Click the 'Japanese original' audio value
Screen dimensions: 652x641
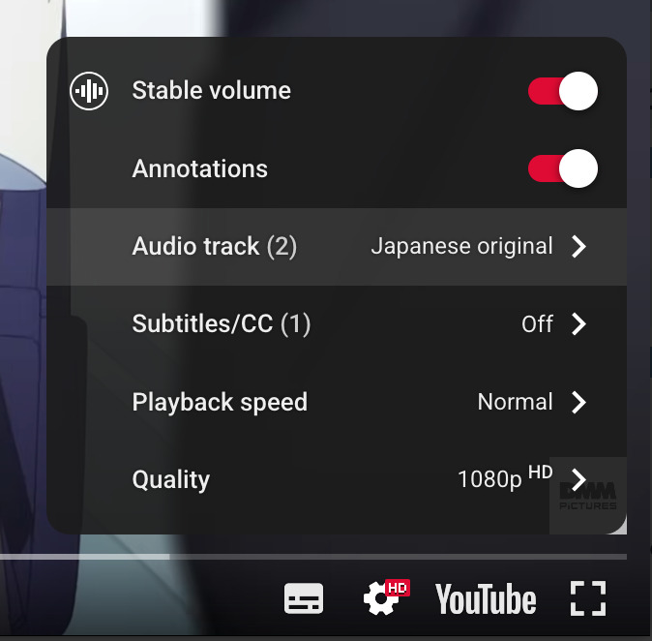461,247
